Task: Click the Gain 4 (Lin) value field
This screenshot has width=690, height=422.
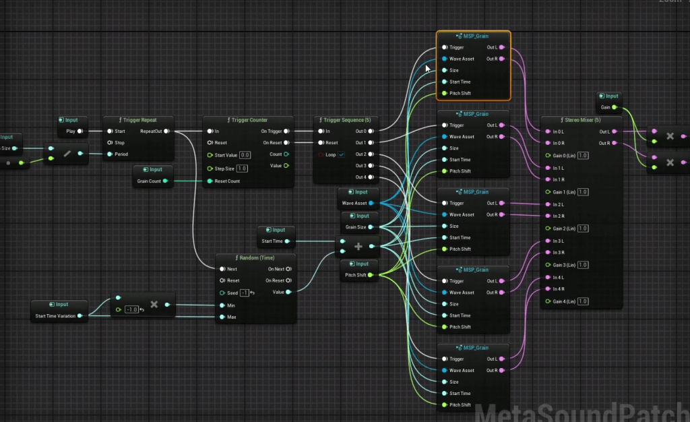Action: pyautogui.click(x=583, y=301)
